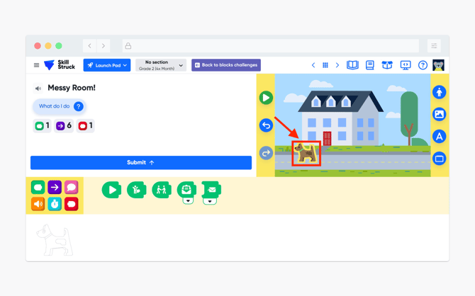Viewport: 475px width, 296px height.
Task: Click the redo arrow button
Action: pyautogui.click(x=266, y=153)
